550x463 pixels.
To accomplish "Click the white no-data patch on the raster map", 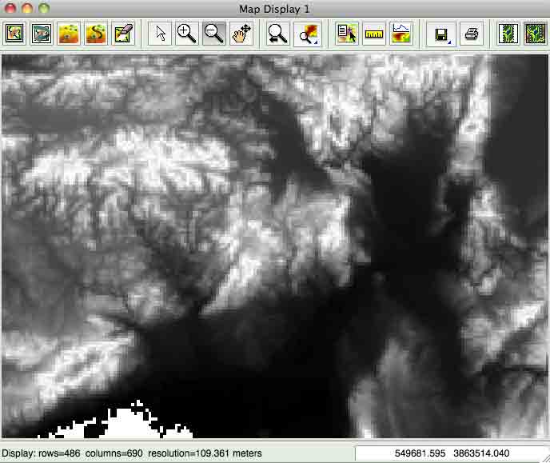I will click(x=126, y=425).
